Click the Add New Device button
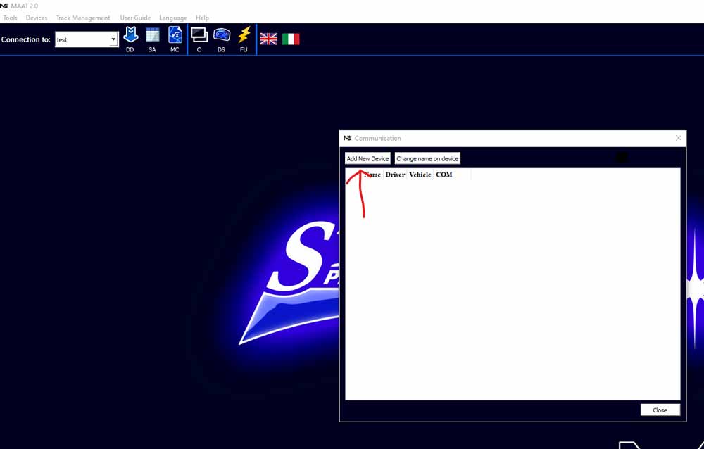Screen dimensions: 704x449 (x=367, y=158)
